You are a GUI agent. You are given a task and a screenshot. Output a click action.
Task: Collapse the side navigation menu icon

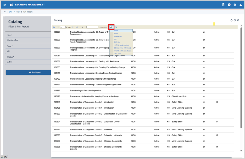coord(5,5)
